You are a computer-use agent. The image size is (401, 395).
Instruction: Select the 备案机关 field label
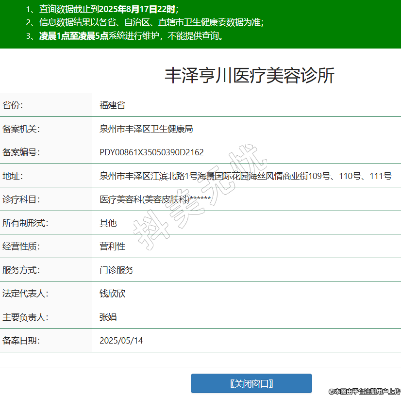click(21, 129)
